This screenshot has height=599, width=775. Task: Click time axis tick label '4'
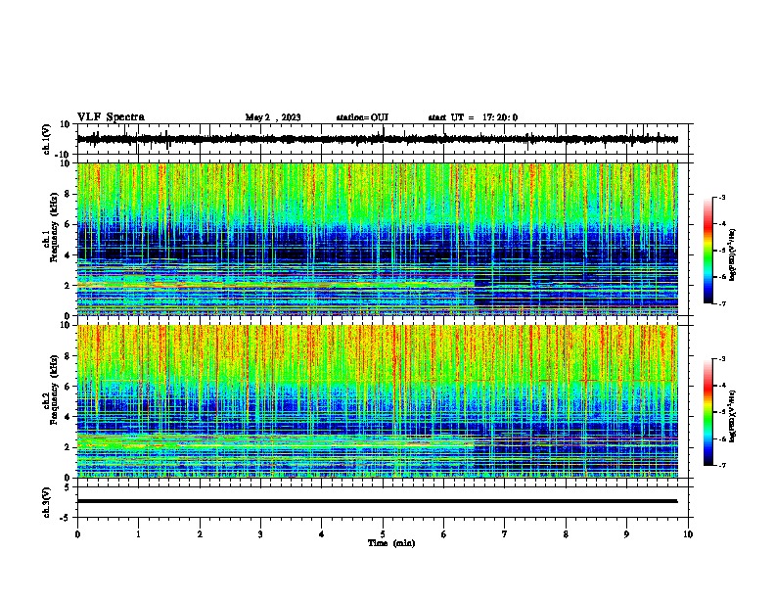coord(322,534)
